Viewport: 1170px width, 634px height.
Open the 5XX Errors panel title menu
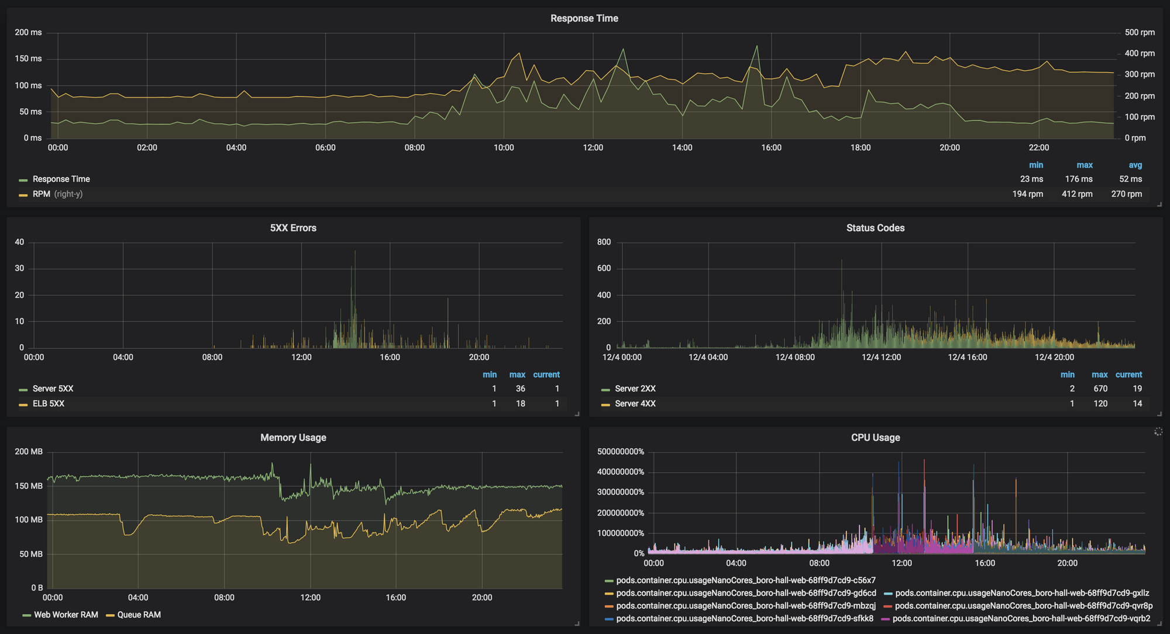[293, 228]
